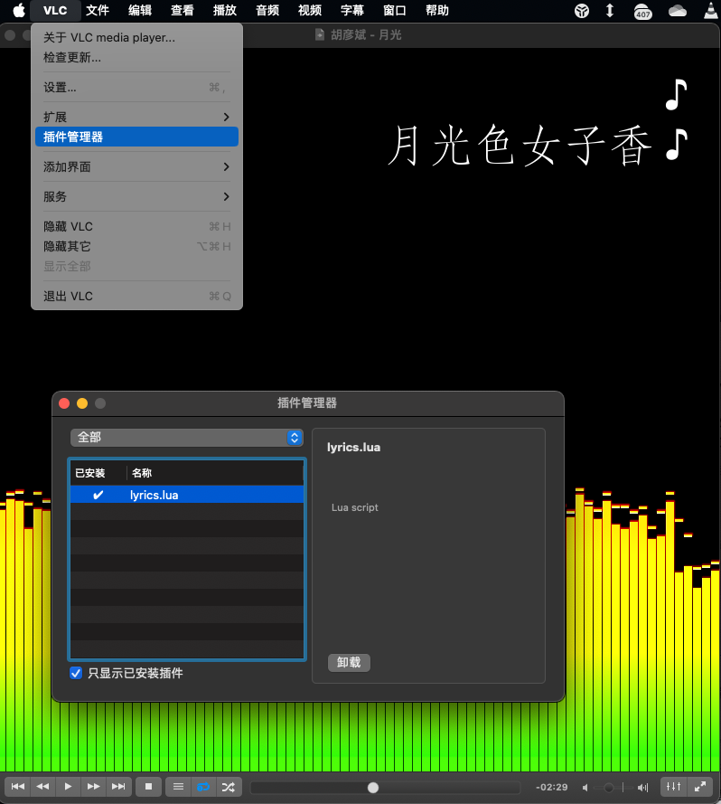Image resolution: width=721 pixels, height=804 pixels.
Task: Open the Apple menu
Action: [19, 10]
